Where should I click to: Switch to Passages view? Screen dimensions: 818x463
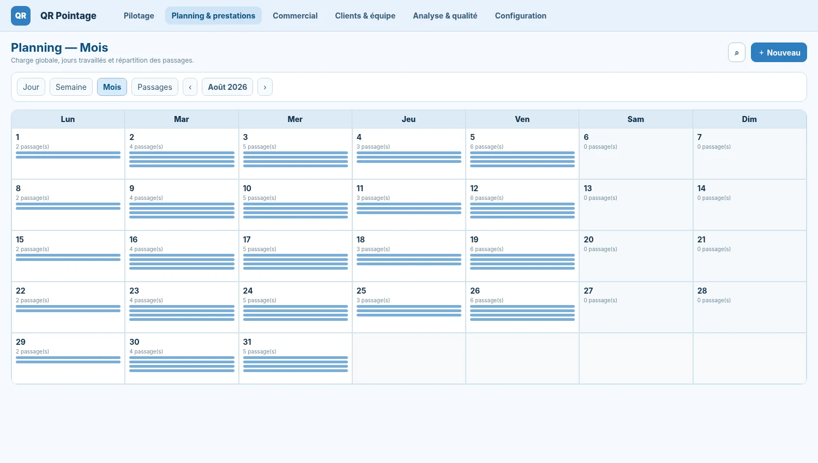point(155,87)
